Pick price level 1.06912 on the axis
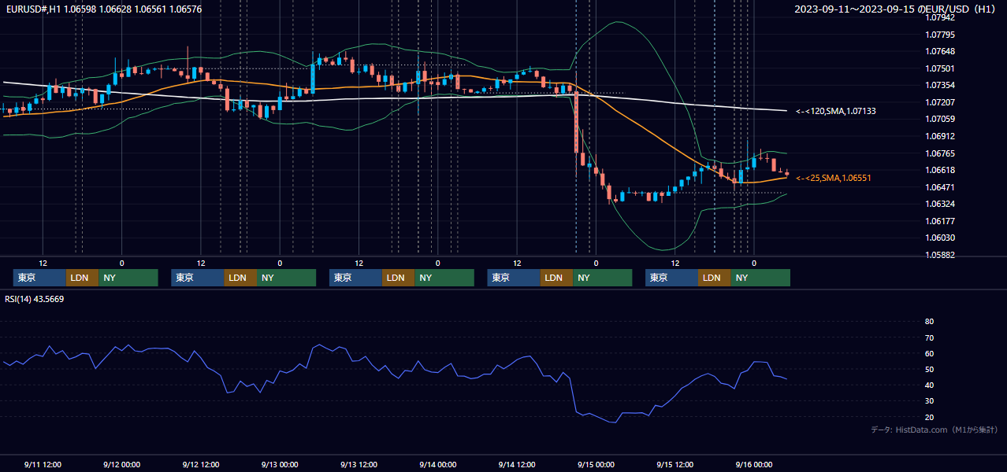The image size is (1007, 472). tap(939, 136)
